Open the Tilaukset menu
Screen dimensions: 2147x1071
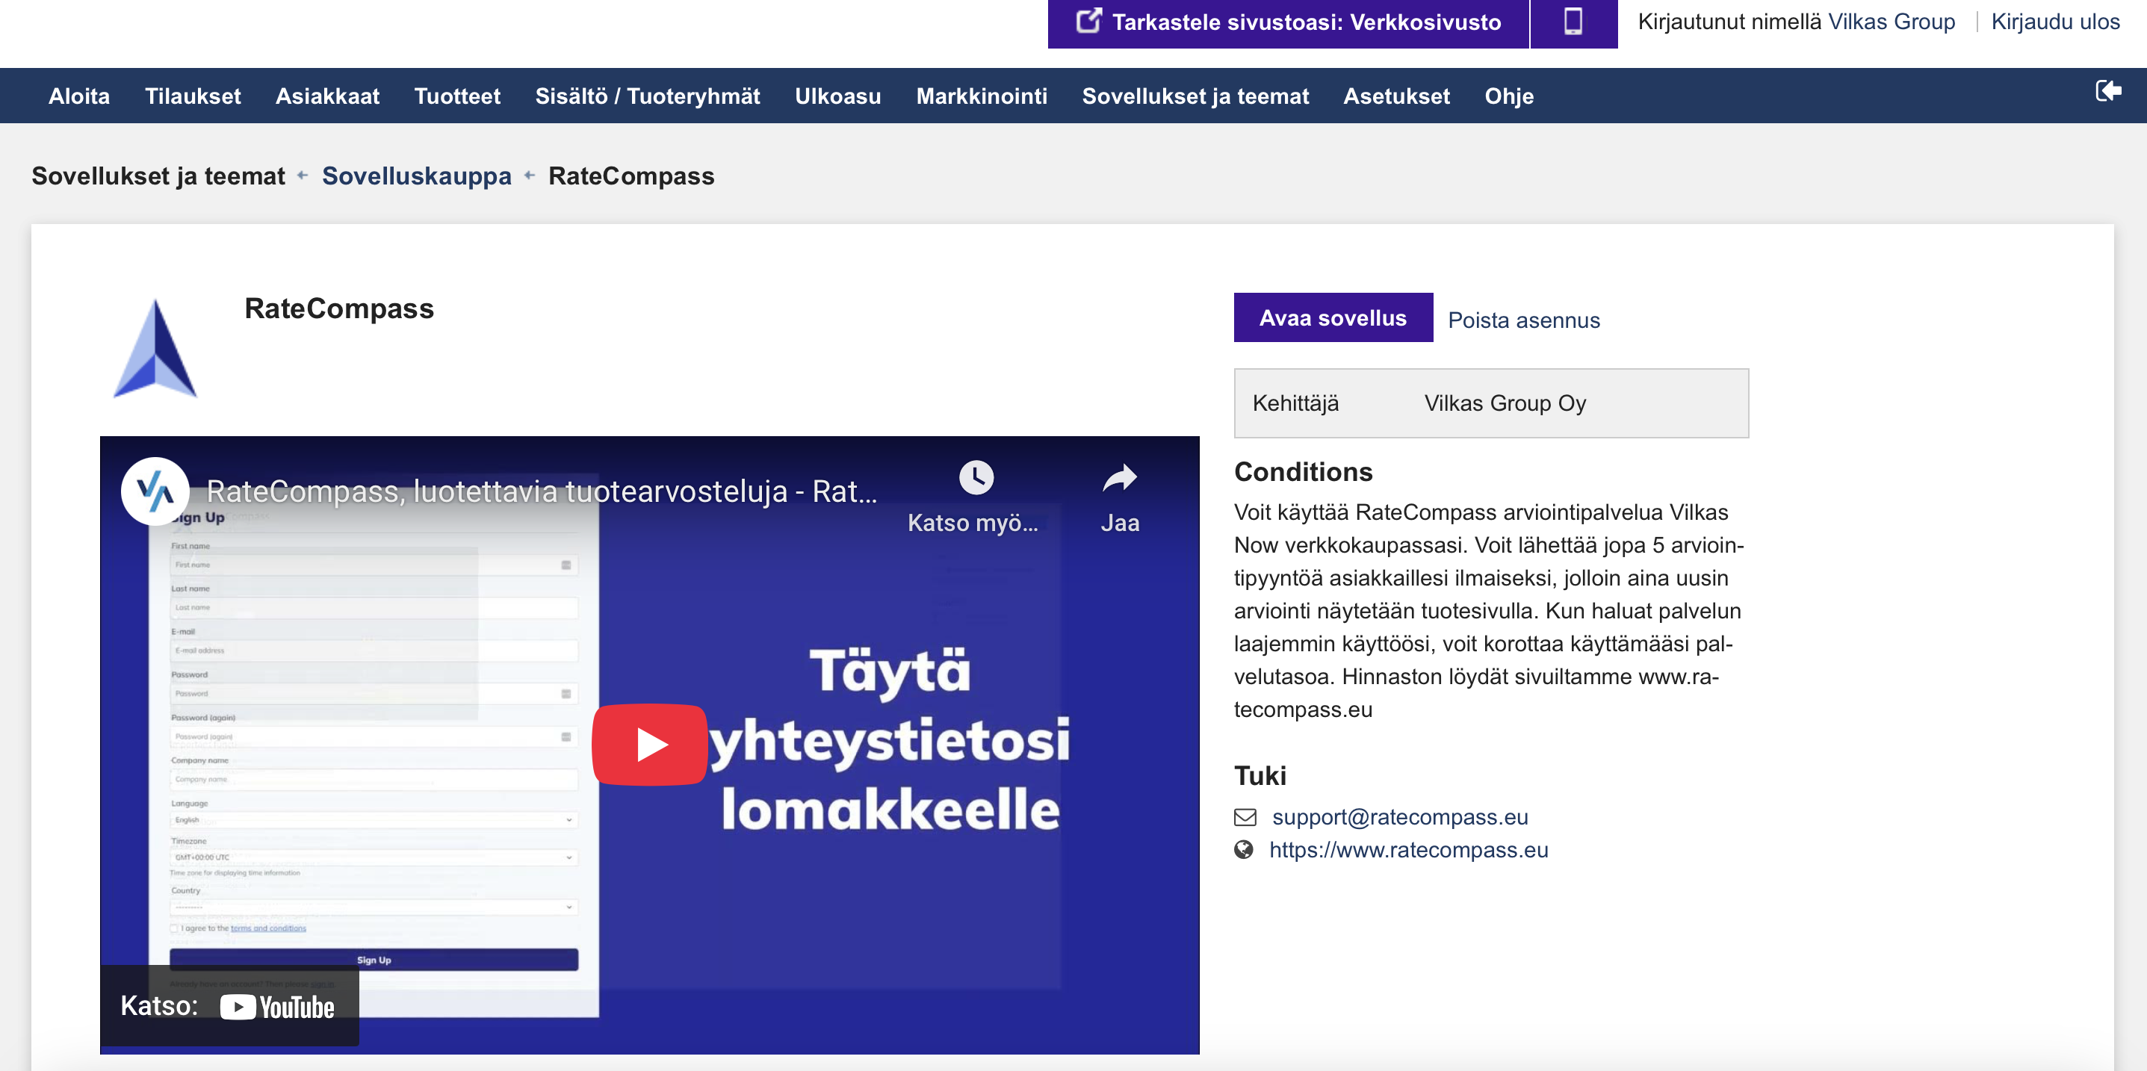[x=193, y=96]
